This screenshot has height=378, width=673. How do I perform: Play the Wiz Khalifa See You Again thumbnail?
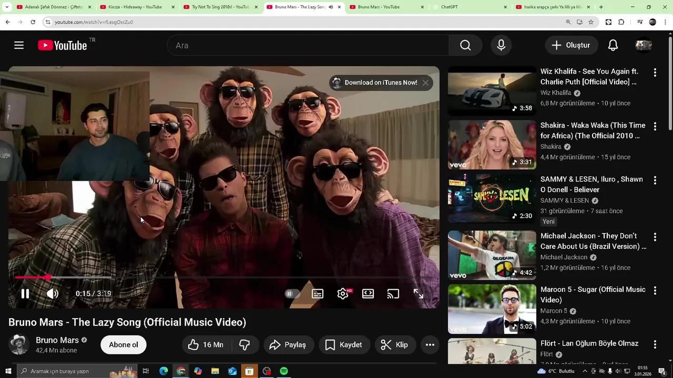[492, 91]
